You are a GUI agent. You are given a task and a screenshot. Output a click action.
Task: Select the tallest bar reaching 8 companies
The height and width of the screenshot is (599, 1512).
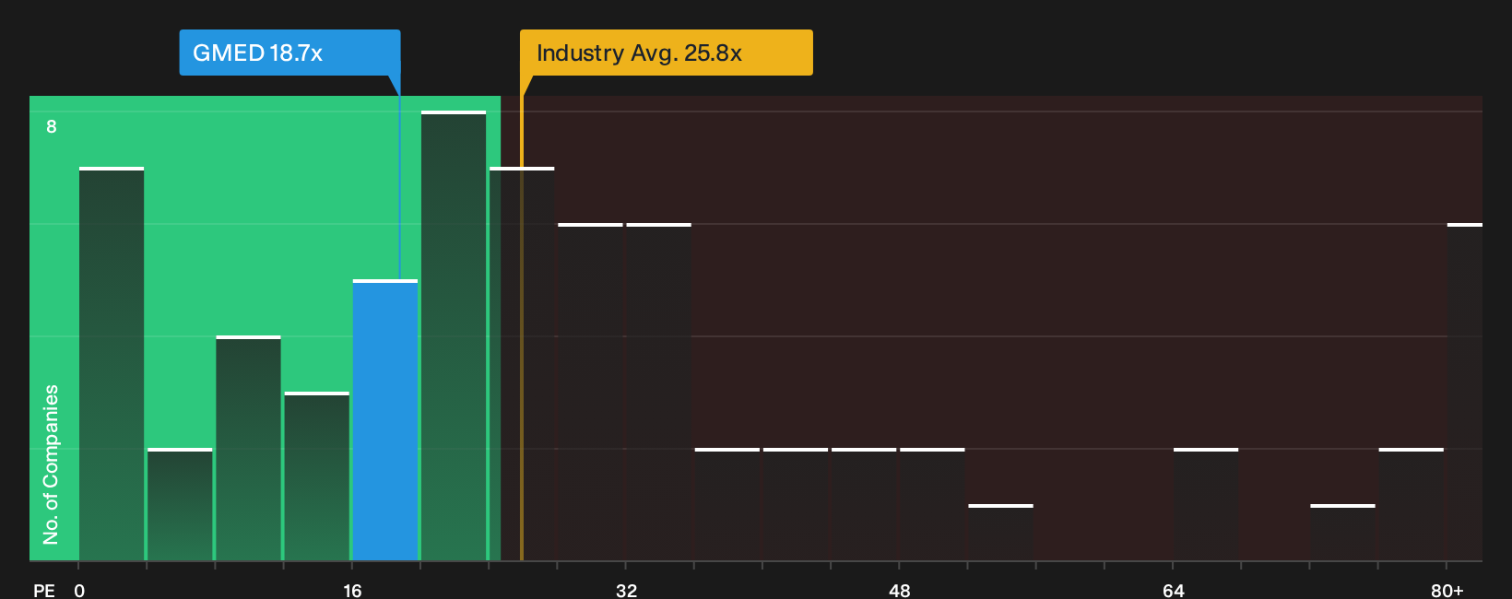coord(454,335)
